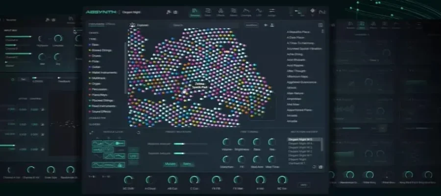Select preset 'A Dark Place'

coord(296,38)
